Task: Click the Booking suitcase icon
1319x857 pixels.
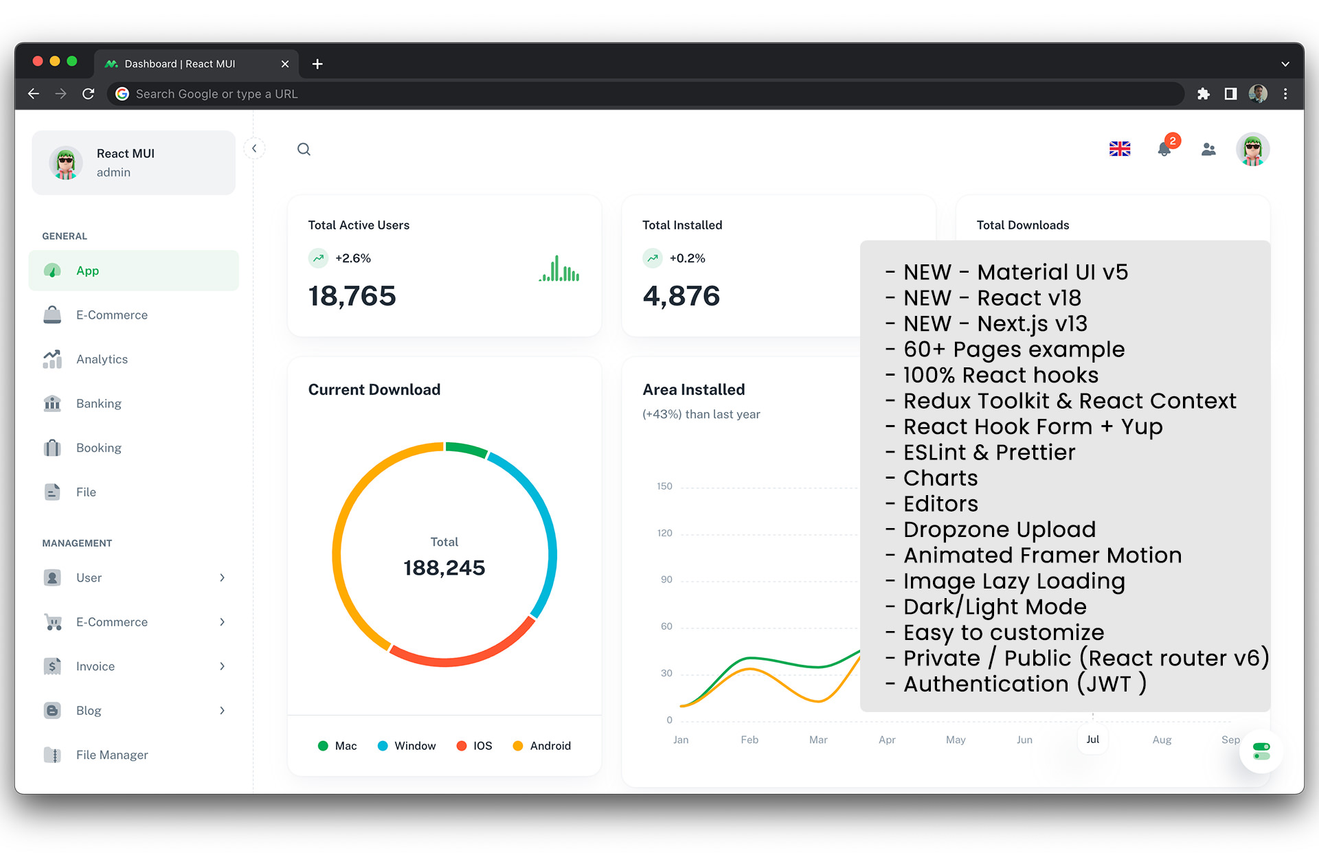Action: (52, 448)
